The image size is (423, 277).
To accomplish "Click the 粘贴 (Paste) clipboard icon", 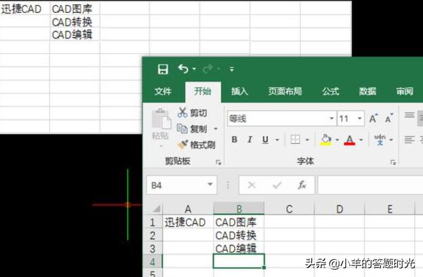I will 161,119.
